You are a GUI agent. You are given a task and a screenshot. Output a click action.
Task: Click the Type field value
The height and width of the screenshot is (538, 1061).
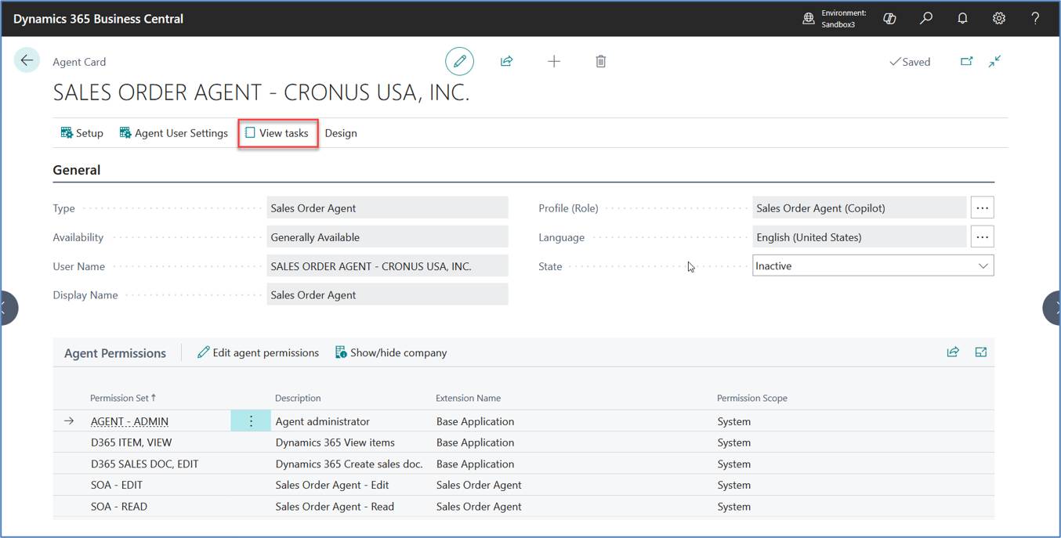pyautogui.click(x=387, y=208)
